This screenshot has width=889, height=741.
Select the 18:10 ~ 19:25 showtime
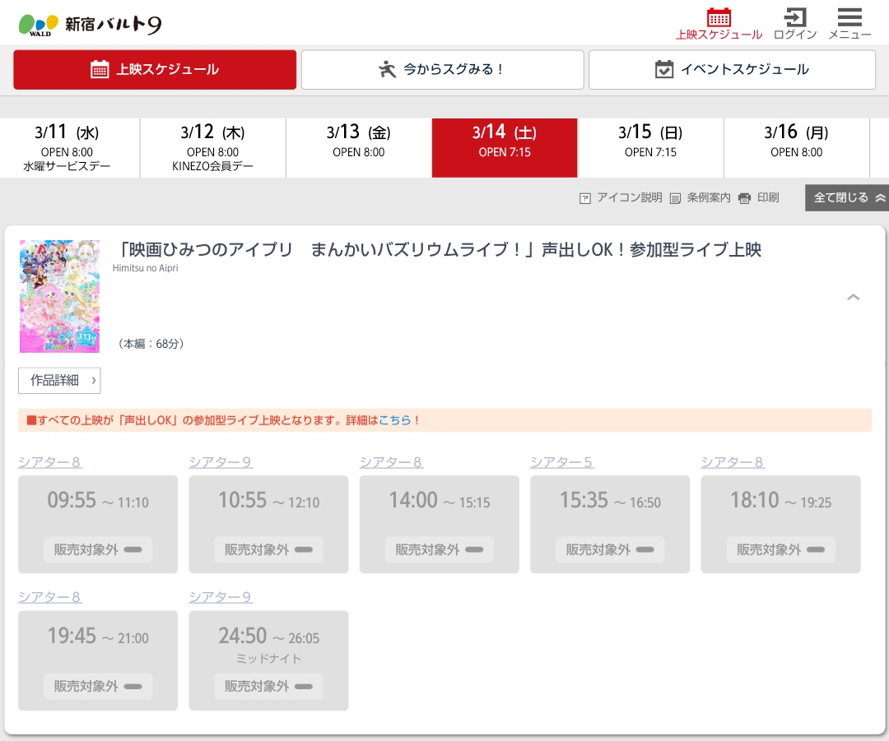pos(780,524)
